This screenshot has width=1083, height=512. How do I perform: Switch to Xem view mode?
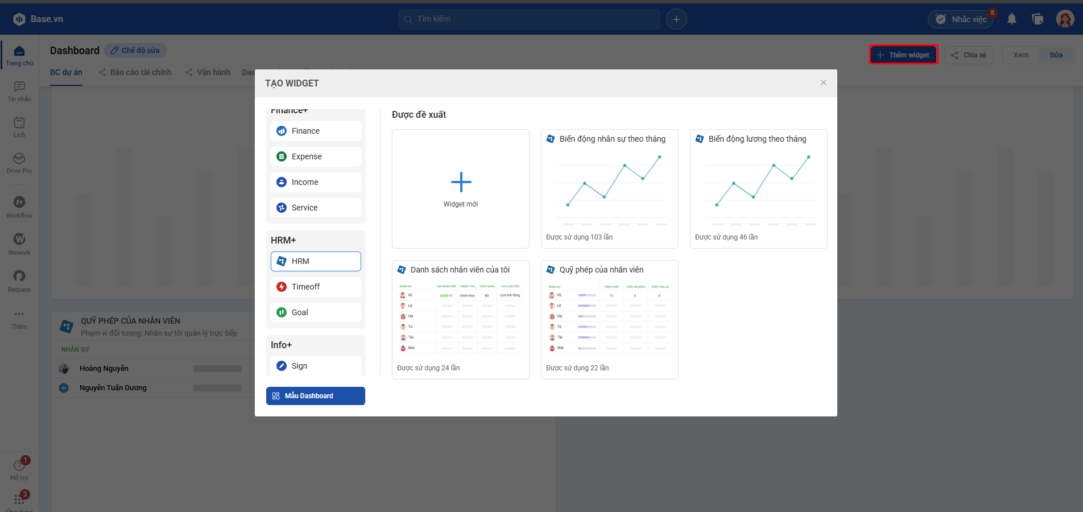tap(1020, 55)
